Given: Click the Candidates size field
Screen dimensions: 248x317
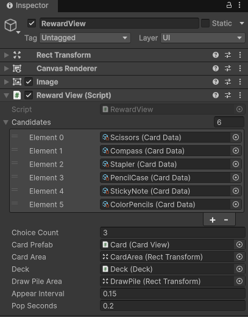Looking at the screenshot, I should click(229, 122).
